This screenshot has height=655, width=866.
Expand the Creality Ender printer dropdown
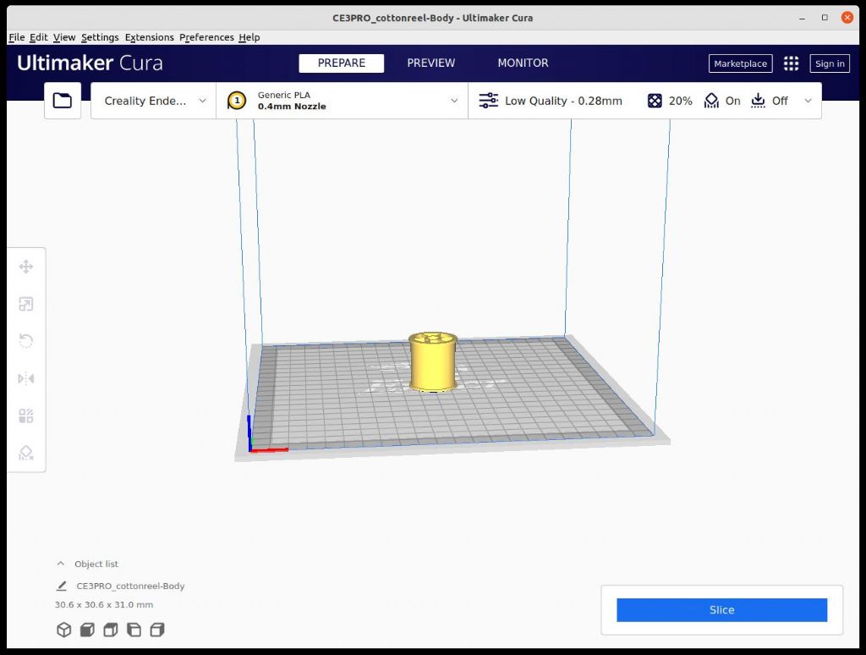[153, 101]
